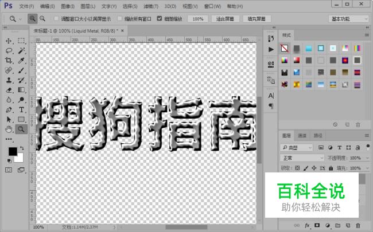Filter layers by type layers (T icon)

(x=340, y=148)
